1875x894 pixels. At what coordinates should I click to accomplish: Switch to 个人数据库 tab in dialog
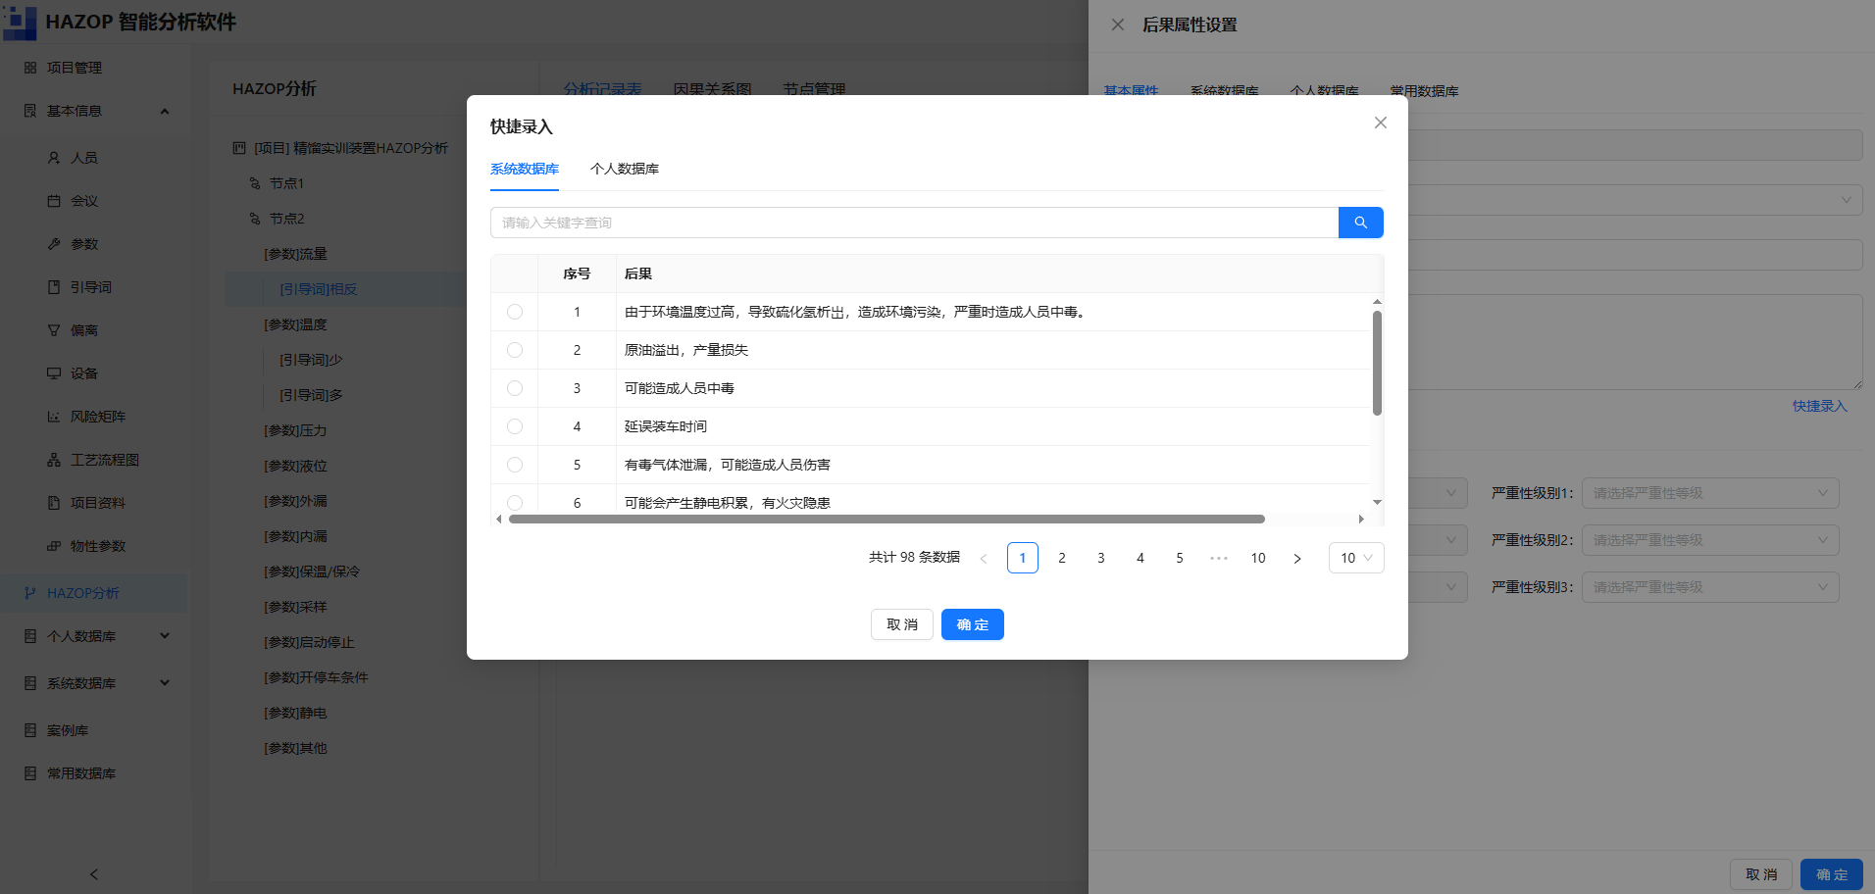(625, 169)
